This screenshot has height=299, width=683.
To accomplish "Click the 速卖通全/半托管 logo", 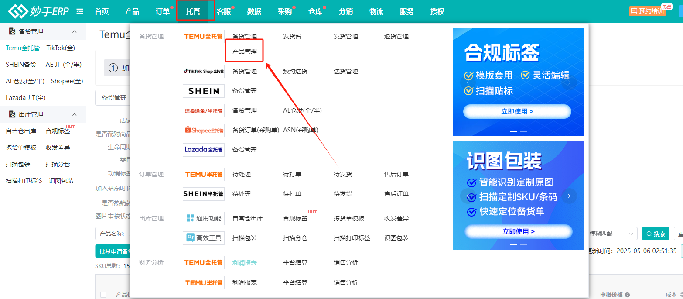I will [204, 110].
